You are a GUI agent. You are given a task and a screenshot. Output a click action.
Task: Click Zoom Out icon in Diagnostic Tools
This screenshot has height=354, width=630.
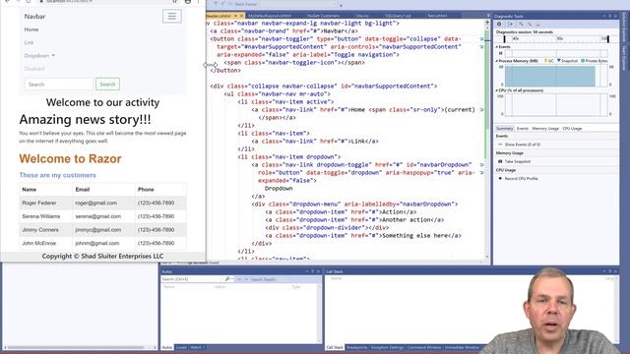point(530,25)
